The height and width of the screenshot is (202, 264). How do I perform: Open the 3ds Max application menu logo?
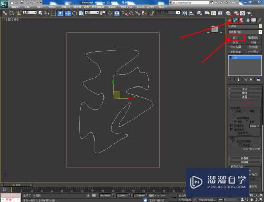[4, 4]
